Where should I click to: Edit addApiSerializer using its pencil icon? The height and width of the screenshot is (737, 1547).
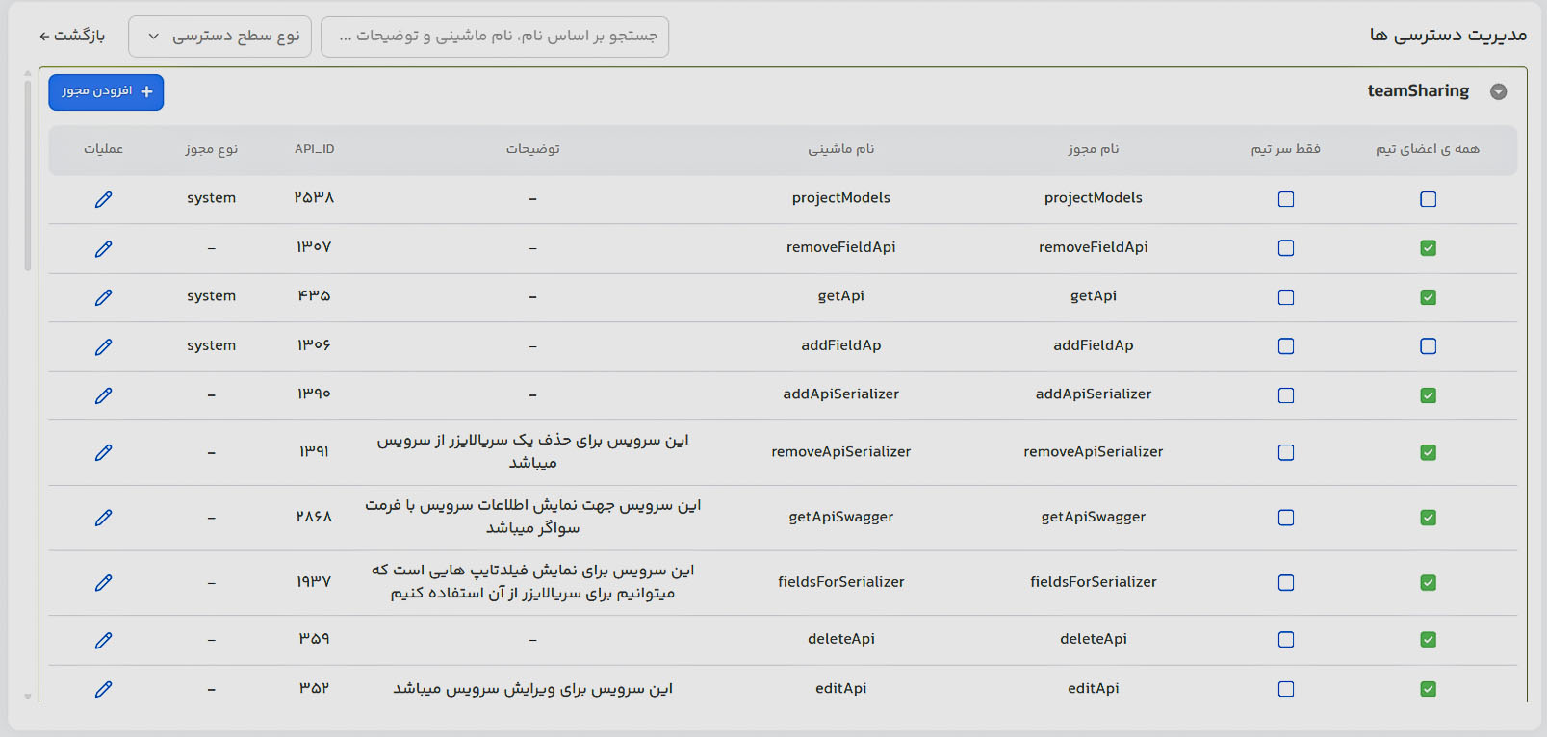(103, 395)
